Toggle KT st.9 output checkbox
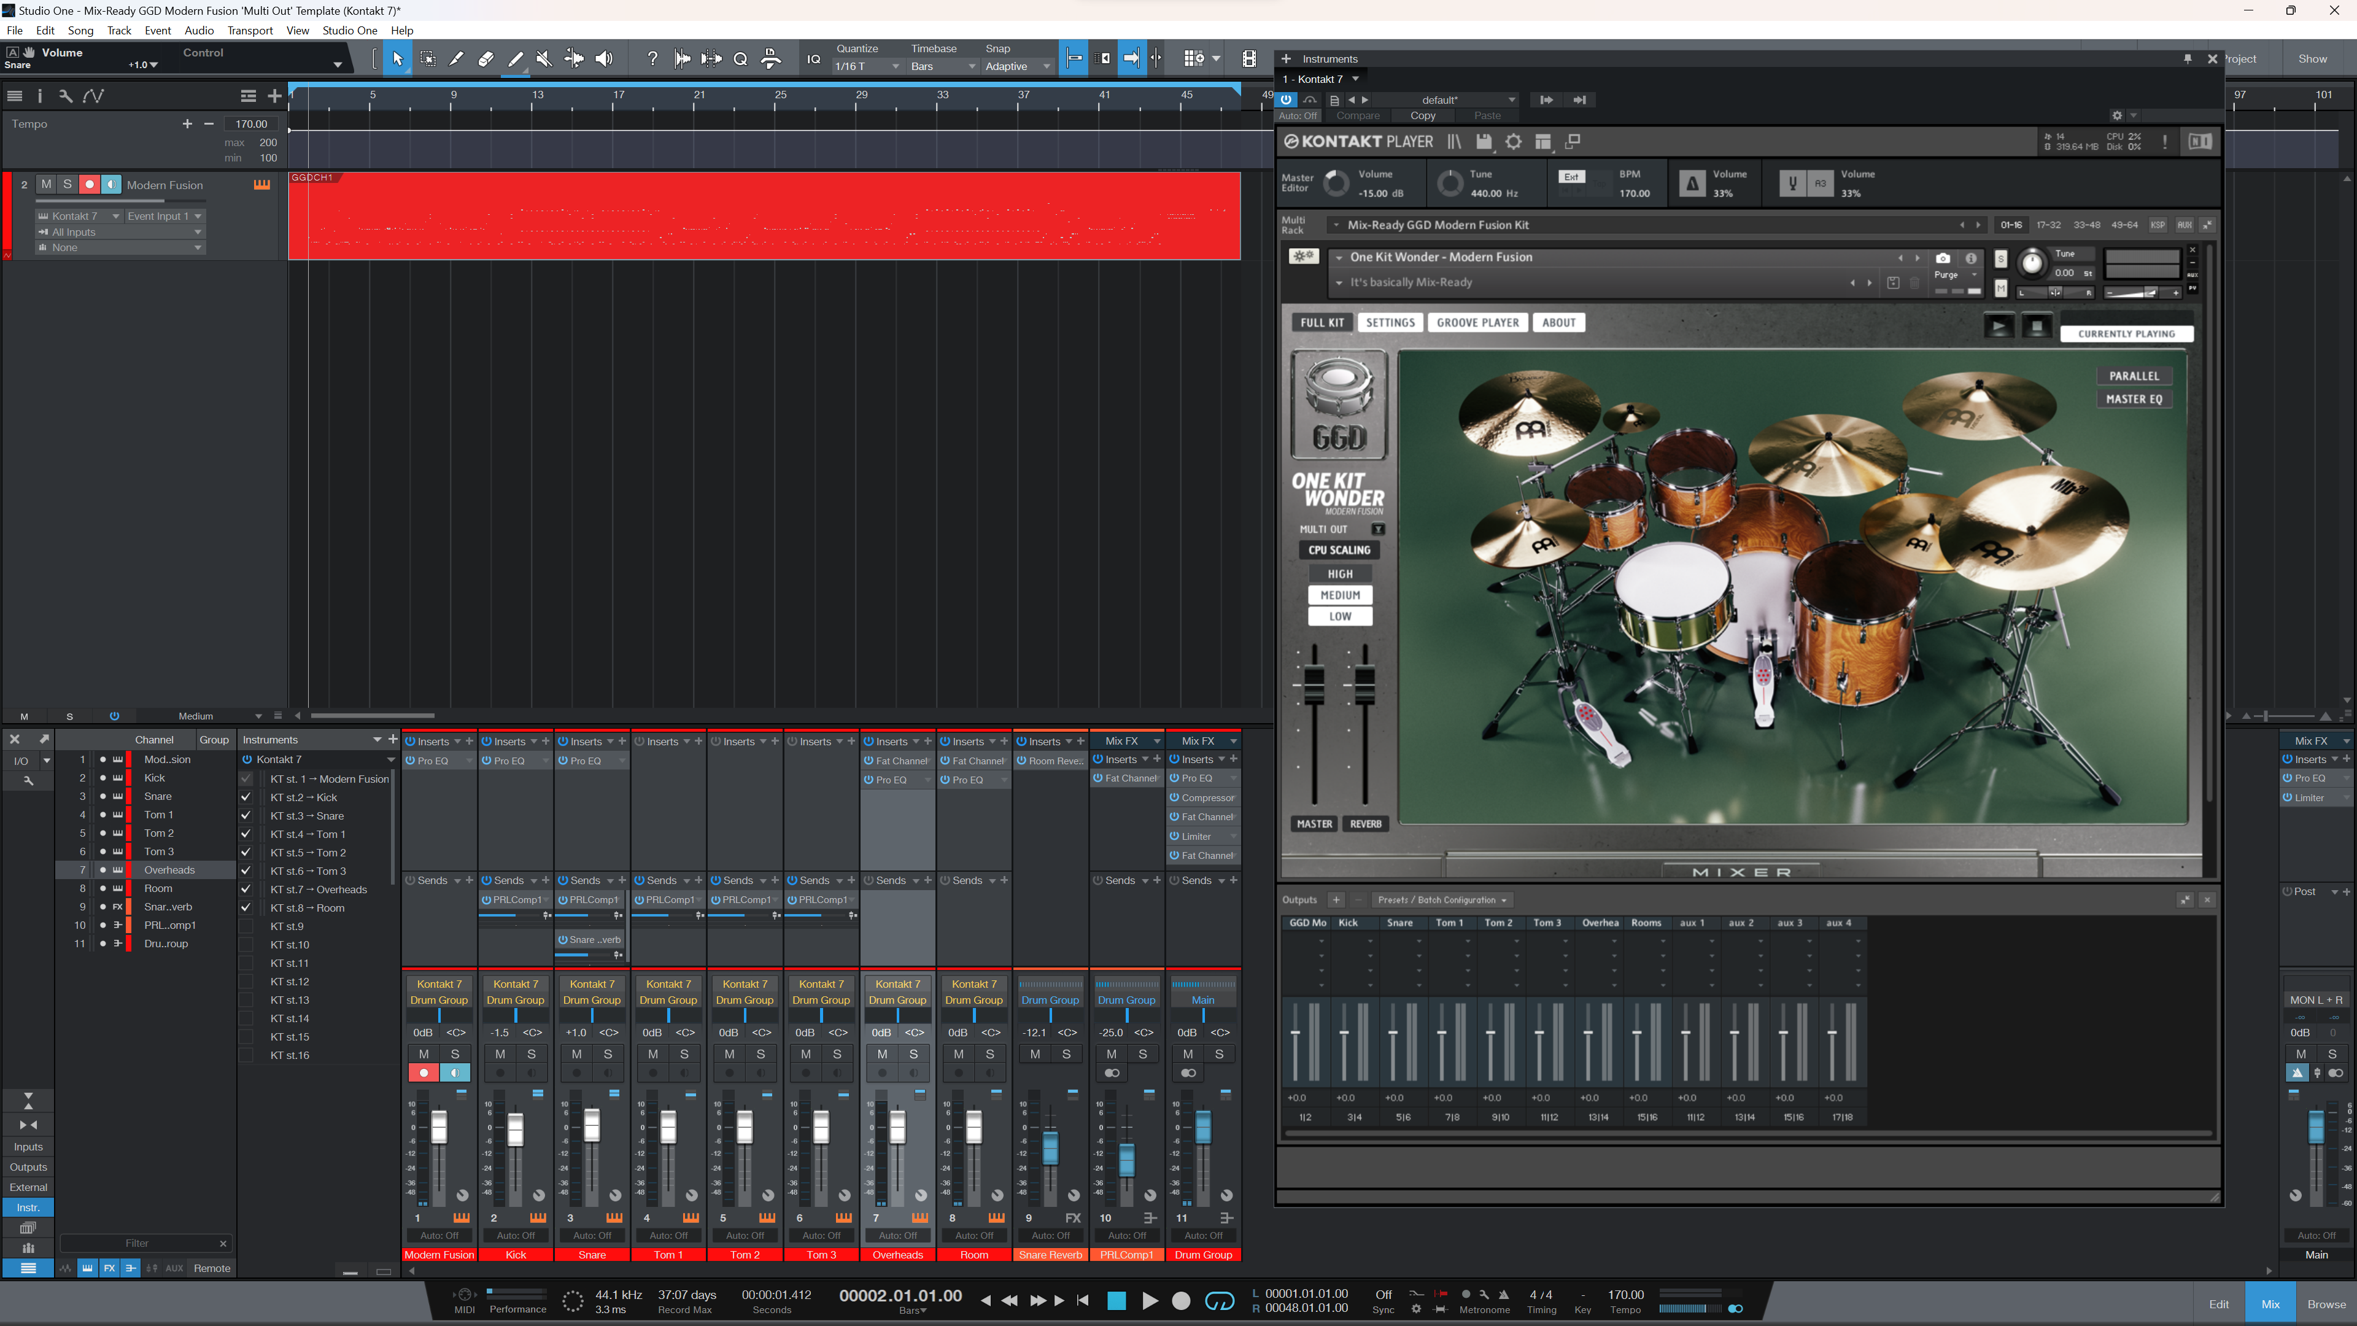The width and height of the screenshot is (2357, 1326). [x=246, y=926]
